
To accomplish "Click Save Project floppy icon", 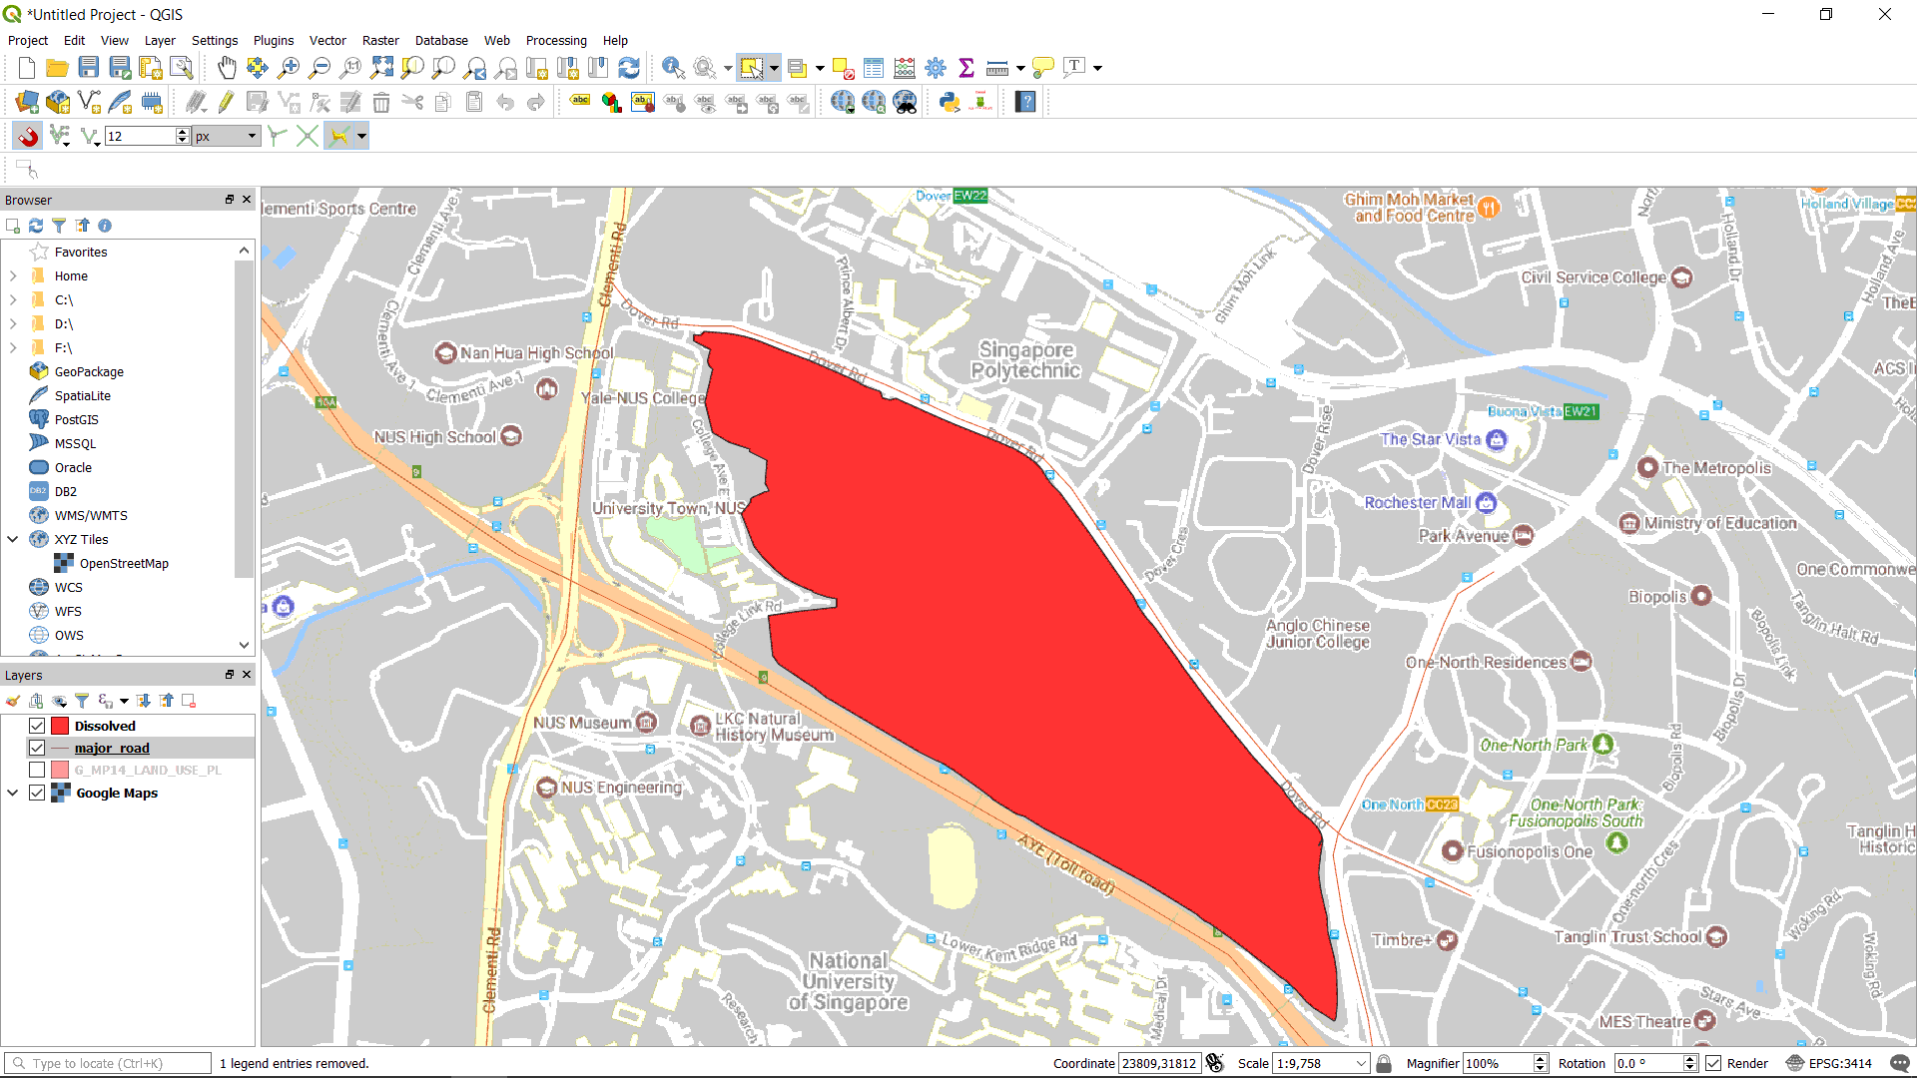I will 89,68.
